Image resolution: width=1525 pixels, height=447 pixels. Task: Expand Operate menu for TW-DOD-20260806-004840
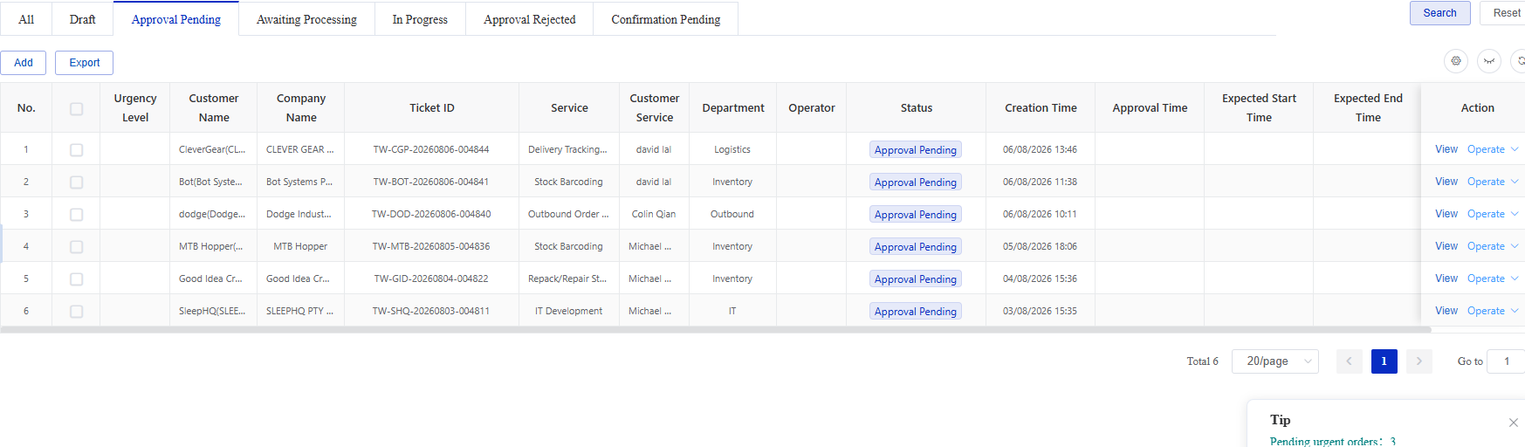1493,214
